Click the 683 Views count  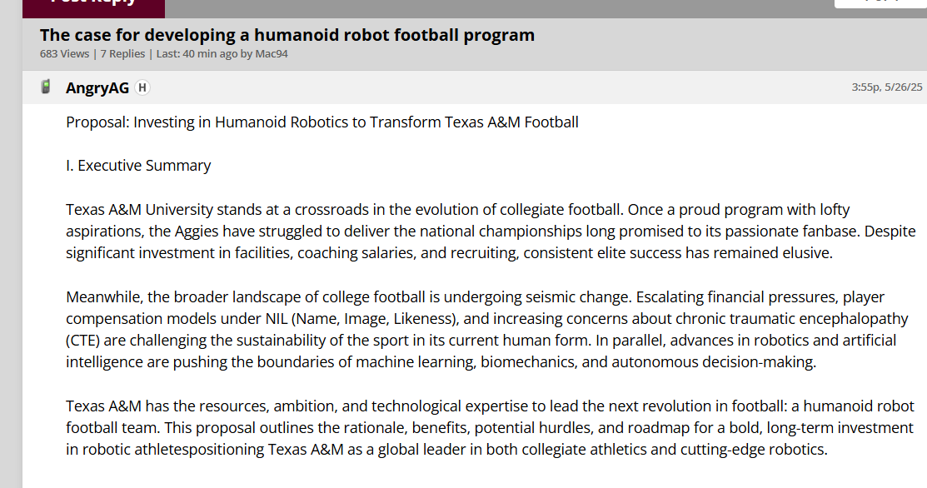64,54
